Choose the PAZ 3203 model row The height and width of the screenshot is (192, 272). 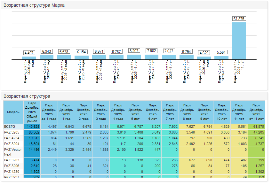point(12,160)
